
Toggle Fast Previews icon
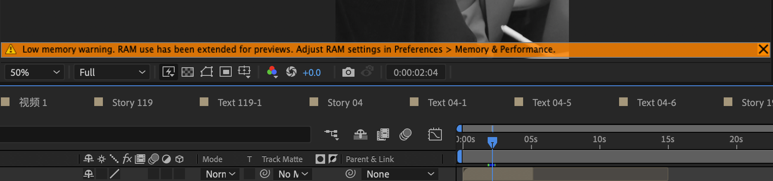[x=168, y=72]
